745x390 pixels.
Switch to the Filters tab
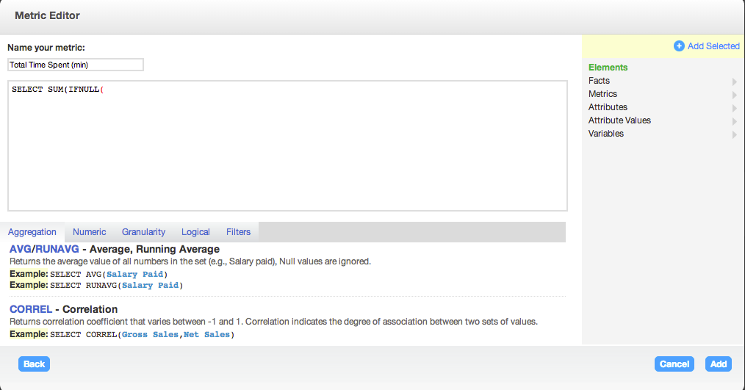(238, 232)
